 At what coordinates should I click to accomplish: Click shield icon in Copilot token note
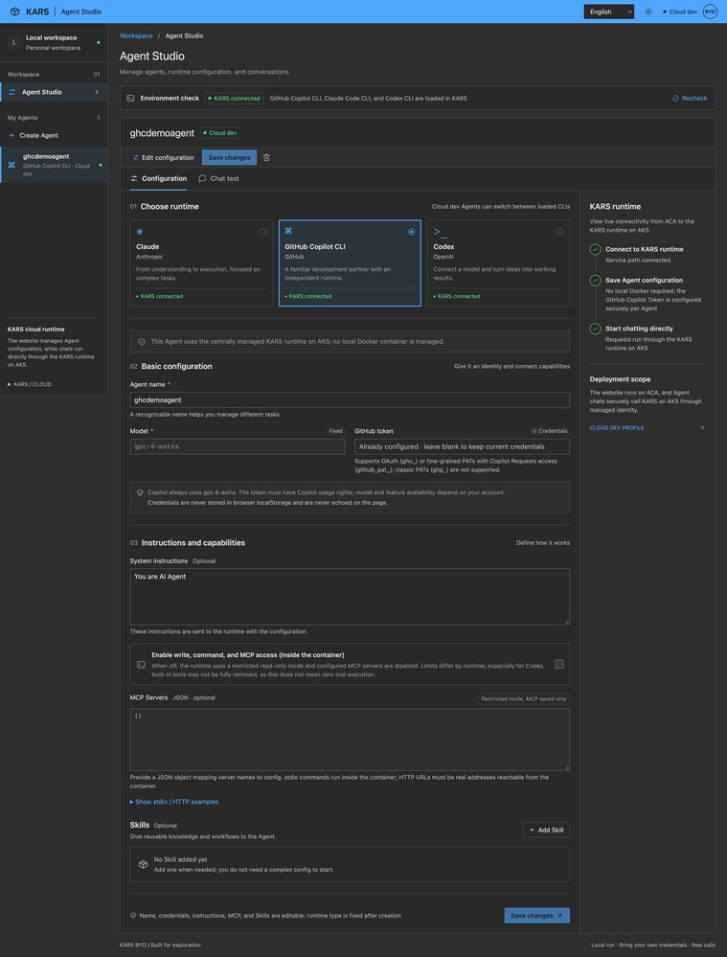[141, 492]
